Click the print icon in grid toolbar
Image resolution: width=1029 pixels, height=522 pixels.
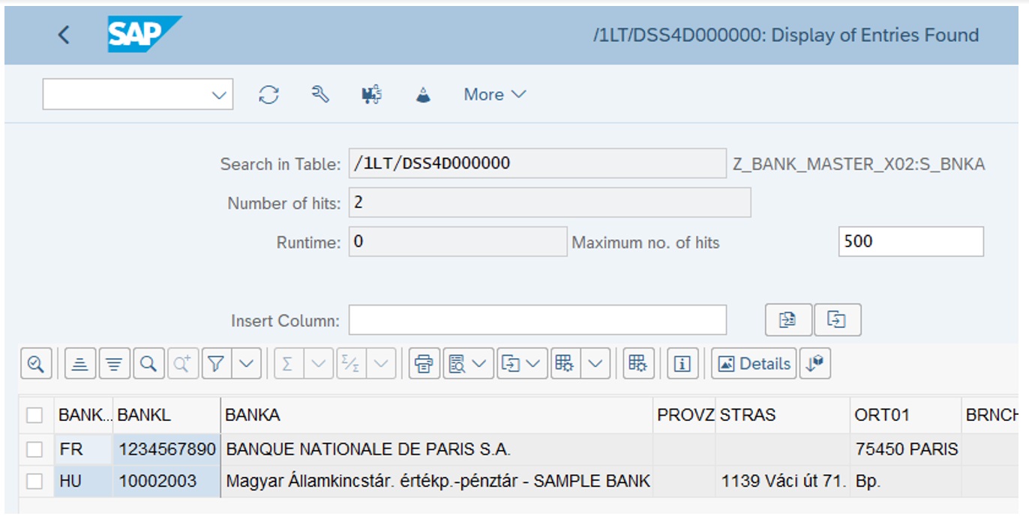(x=424, y=364)
